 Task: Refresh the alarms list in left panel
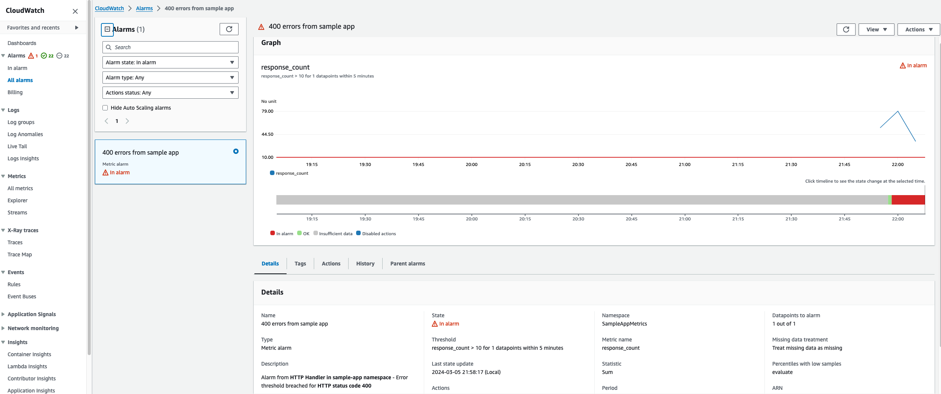pos(228,29)
